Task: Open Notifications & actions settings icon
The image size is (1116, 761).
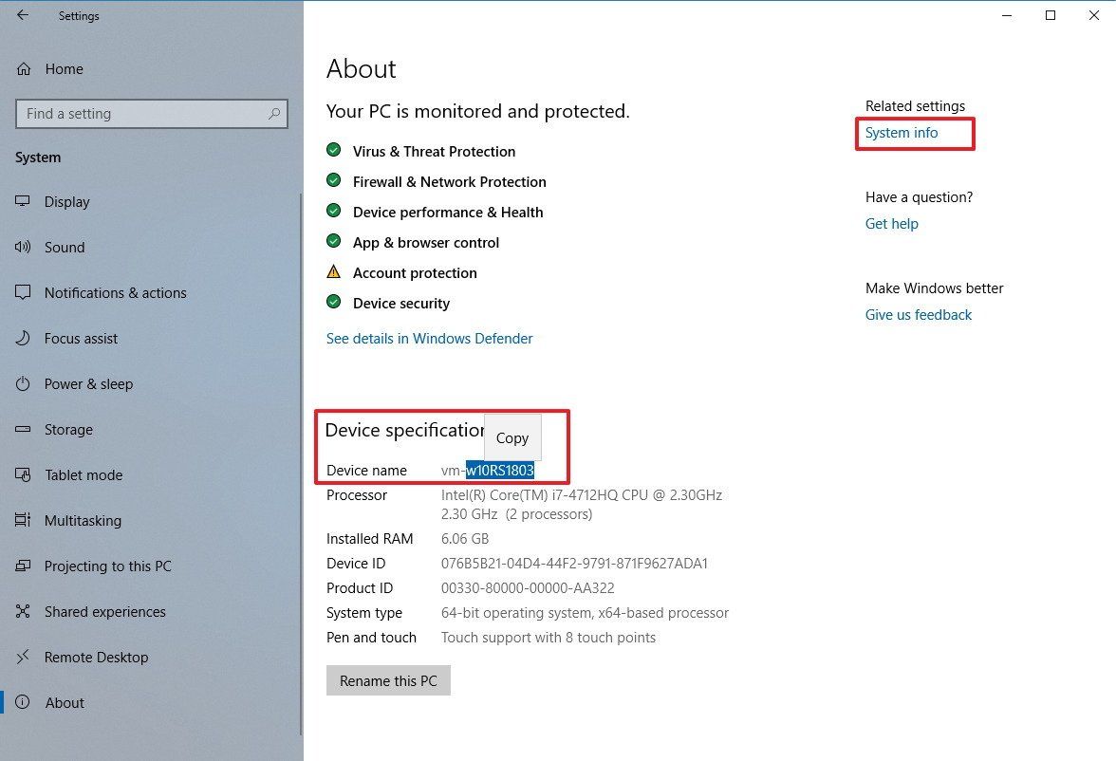Action: [x=23, y=292]
